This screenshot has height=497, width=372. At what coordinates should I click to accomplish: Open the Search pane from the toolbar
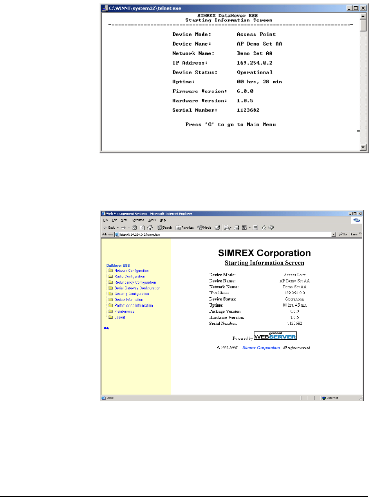(164, 228)
